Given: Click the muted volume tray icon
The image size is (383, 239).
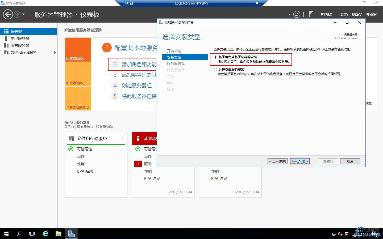Looking at the screenshot, I should click(x=340, y=234).
